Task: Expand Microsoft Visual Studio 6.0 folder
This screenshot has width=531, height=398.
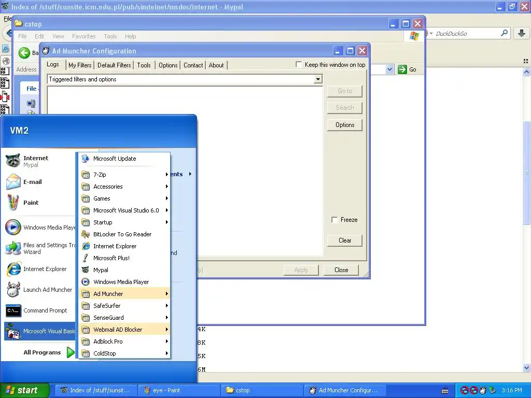Action: click(124, 210)
